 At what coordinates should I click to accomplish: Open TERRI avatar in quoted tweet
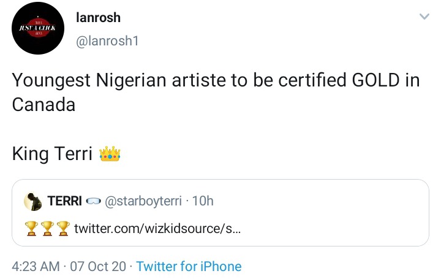(33, 202)
